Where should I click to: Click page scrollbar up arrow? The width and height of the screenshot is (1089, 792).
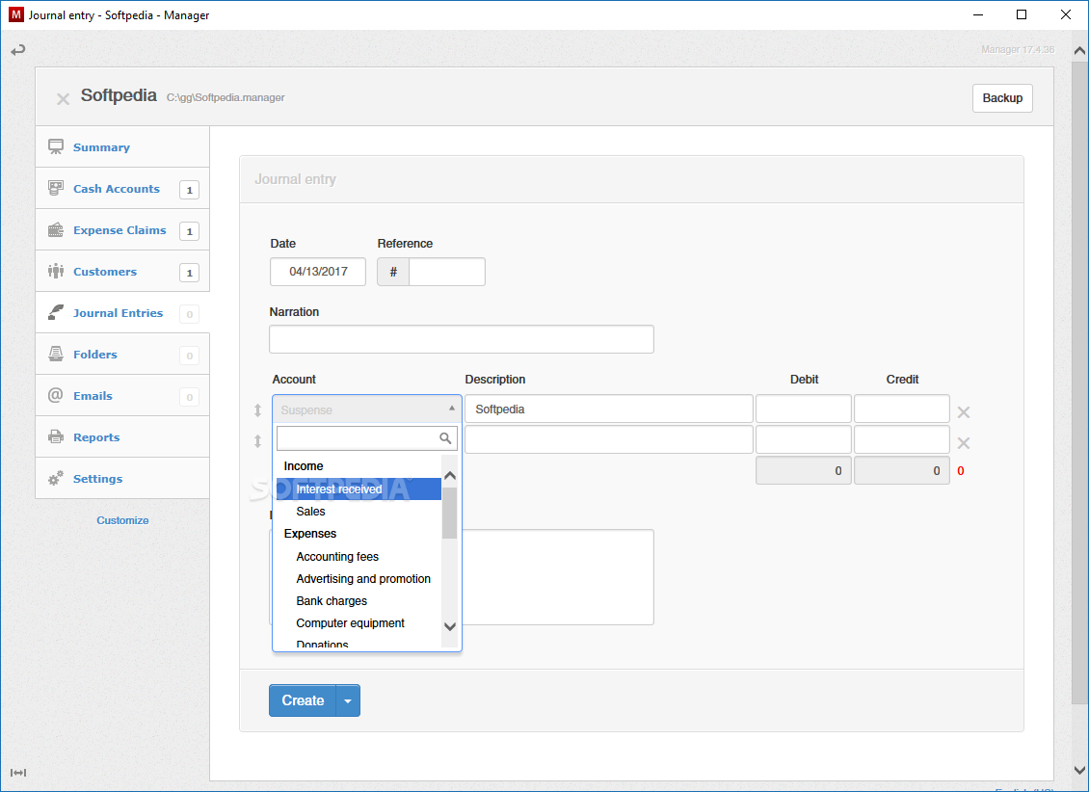pyautogui.click(x=1079, y=50)
